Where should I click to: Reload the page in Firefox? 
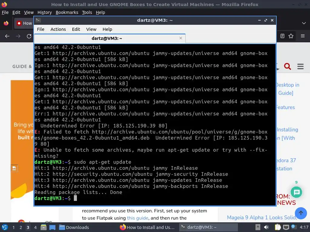coord(29,36)
